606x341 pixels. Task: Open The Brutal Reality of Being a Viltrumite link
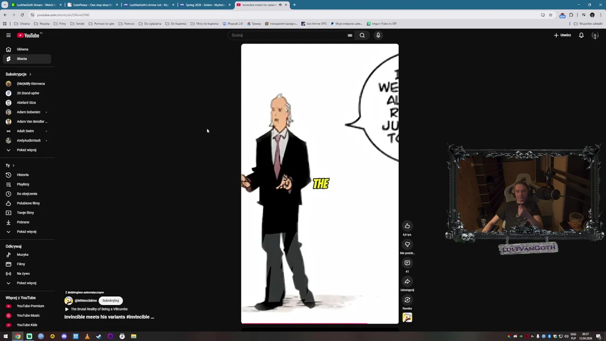point(99,309)
